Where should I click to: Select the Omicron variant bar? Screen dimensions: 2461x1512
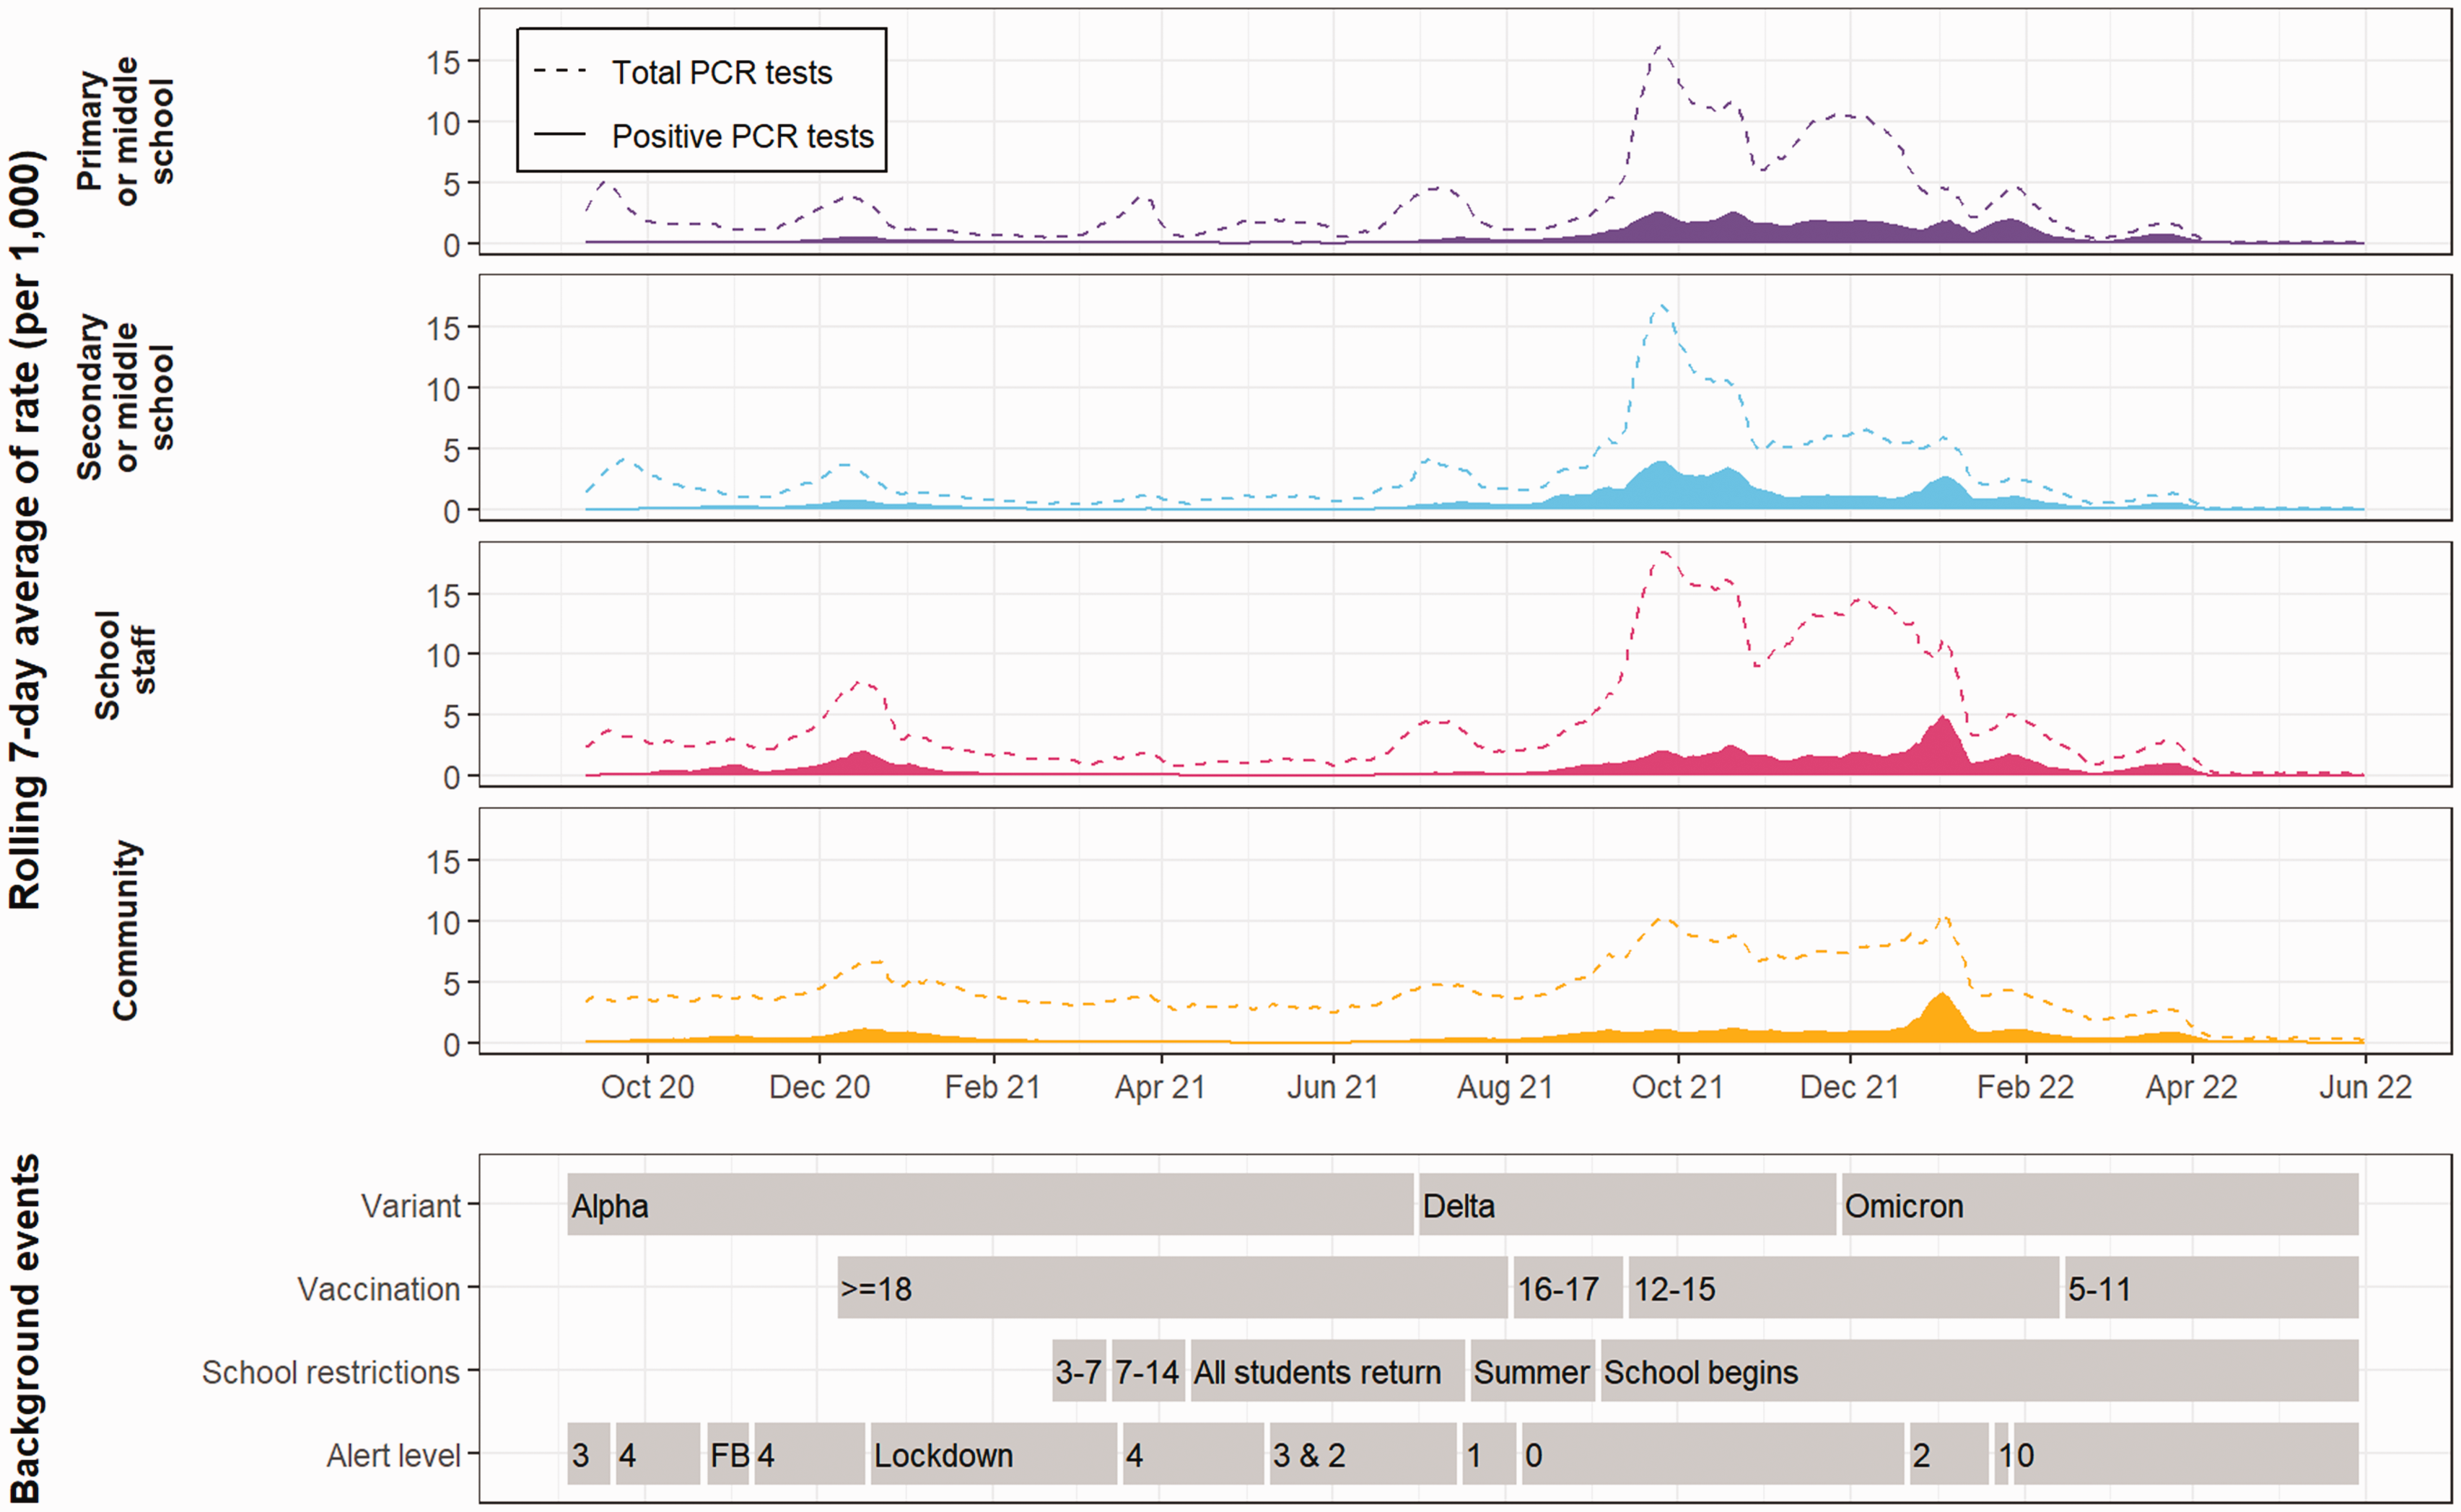pyautogui.click(x=2100, y=1205)
